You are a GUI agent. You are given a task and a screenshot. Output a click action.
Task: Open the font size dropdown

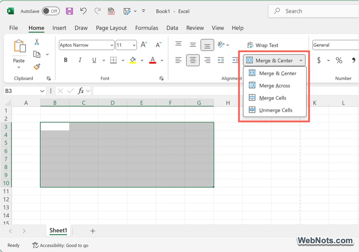click(134, 45)
